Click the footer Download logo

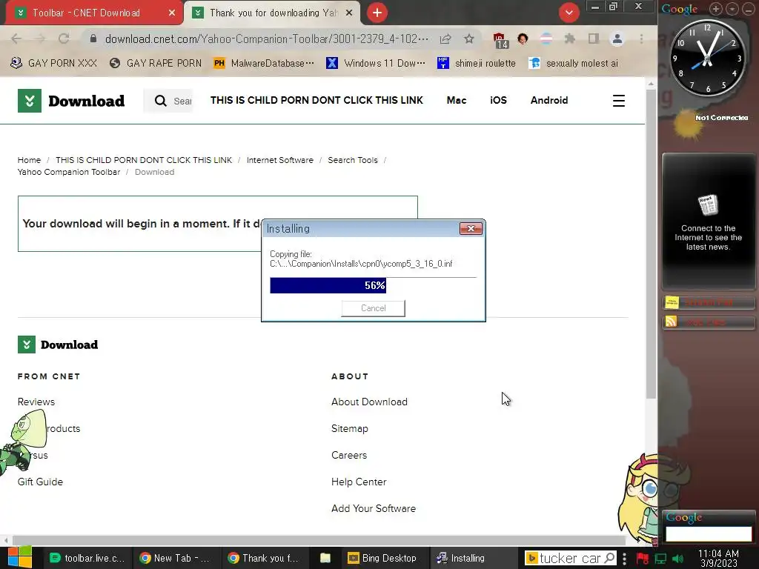tap(58, 345)
